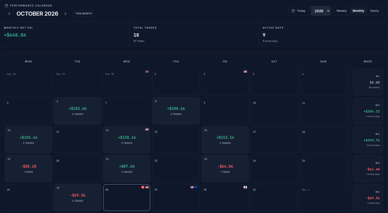Select the October 26 day cell

tap(28, 198)
